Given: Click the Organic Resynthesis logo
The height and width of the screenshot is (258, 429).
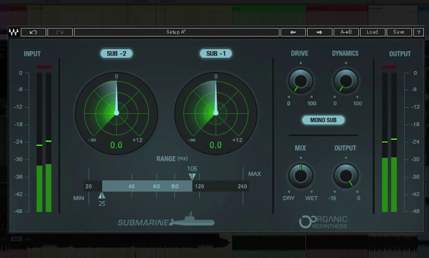Looking at the screenshot, I should (x=323, y=222).
